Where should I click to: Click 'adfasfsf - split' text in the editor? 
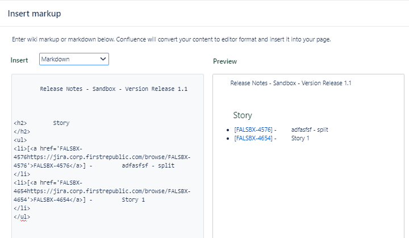tap(148, 166)
